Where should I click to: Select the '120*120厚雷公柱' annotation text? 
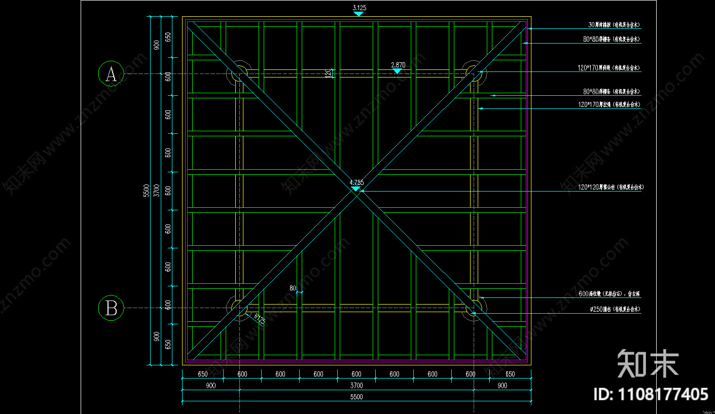(611, 187)
